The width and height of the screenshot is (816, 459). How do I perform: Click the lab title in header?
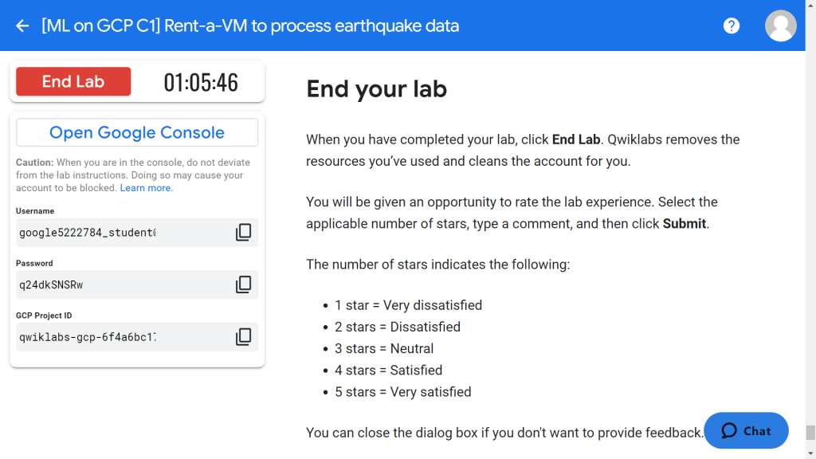(250, 25)
